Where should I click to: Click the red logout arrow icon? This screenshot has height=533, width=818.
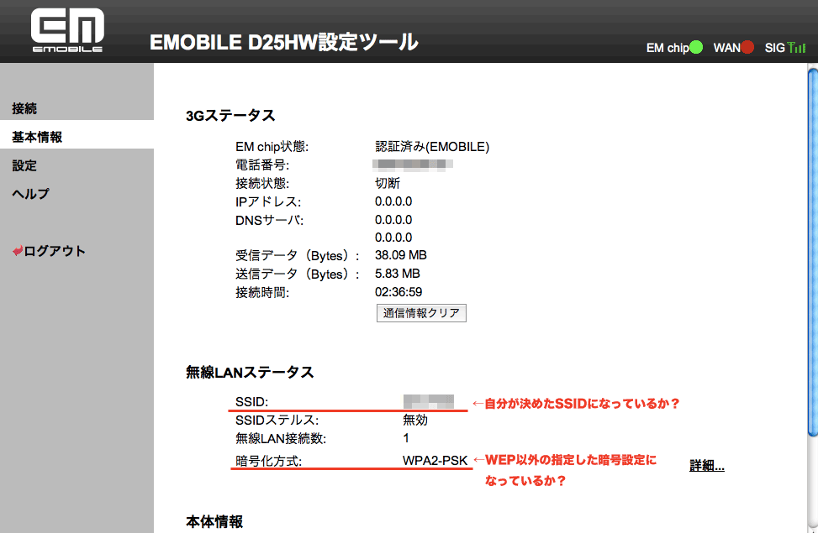click(18, 251)
